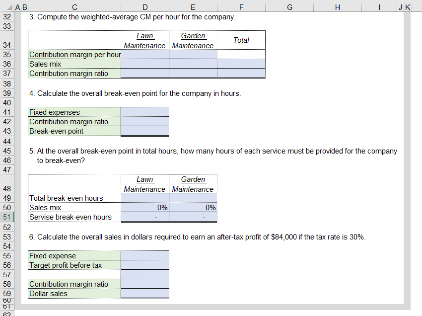Click Garden Maintenance 0% sales mix cell
422x316 pixels.
coord(193,207)
